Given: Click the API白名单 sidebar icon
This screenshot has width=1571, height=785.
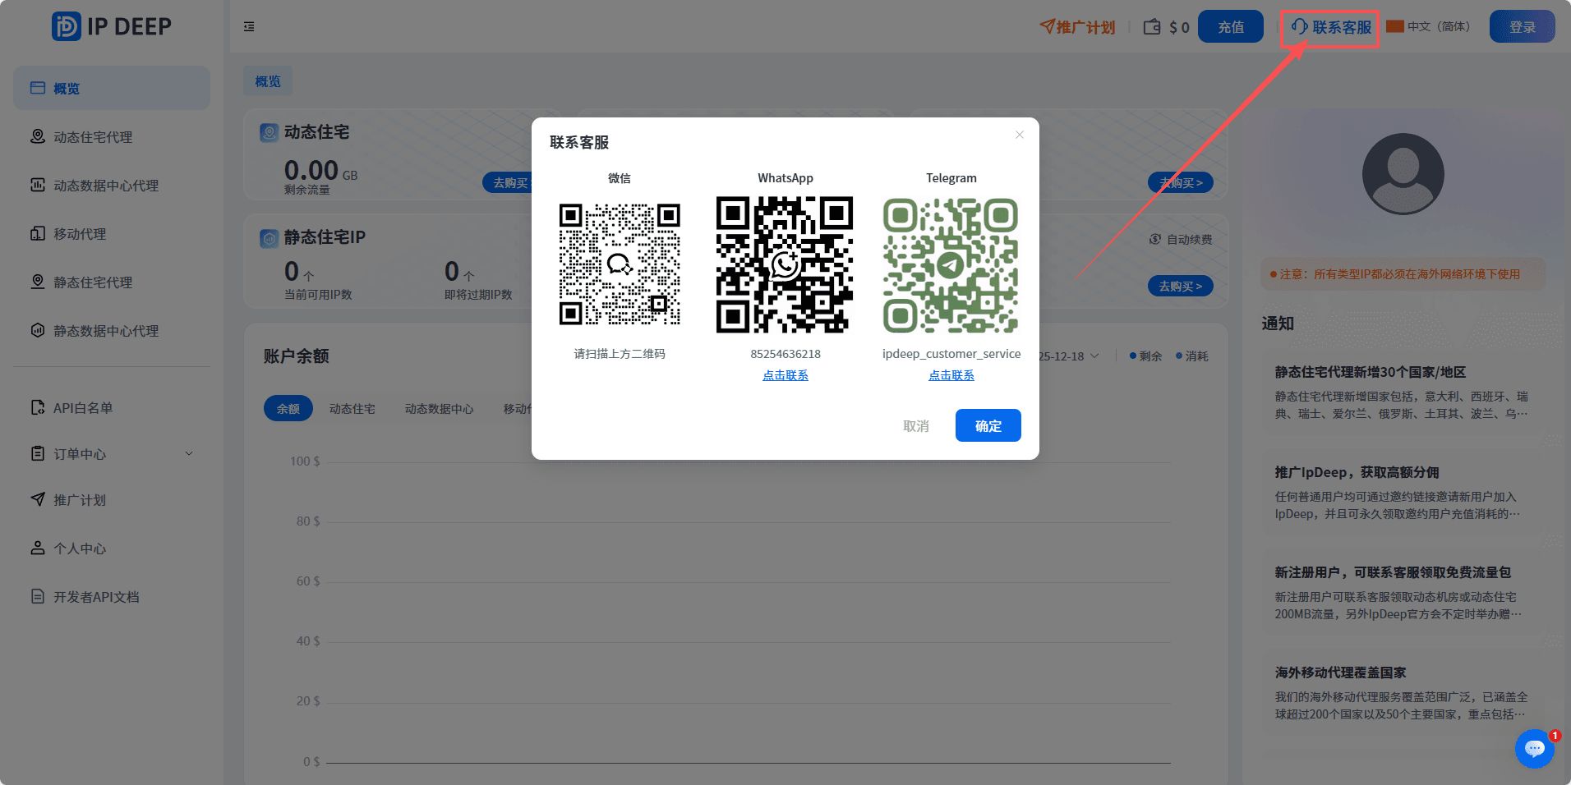Looking at the screenshot, I should point(38,407).
